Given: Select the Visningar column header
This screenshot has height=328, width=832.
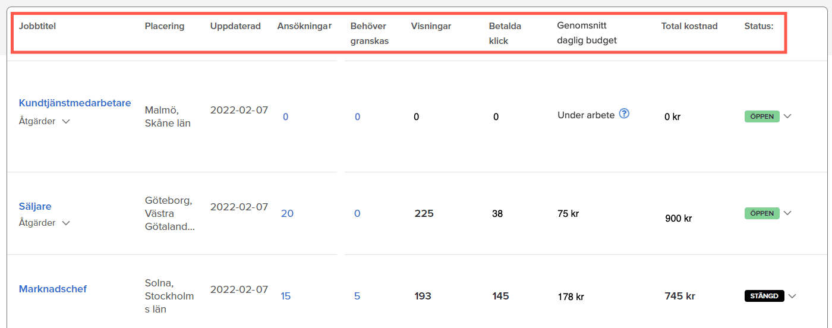Looking at the screenshot, I should pos(431,26).
